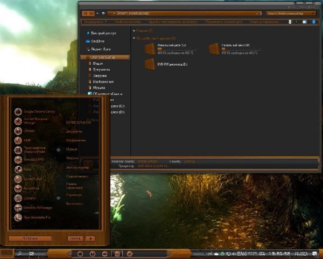
Task: Launch Проигрыватель Windows Media from start menu
Action: tap(30, 150)
